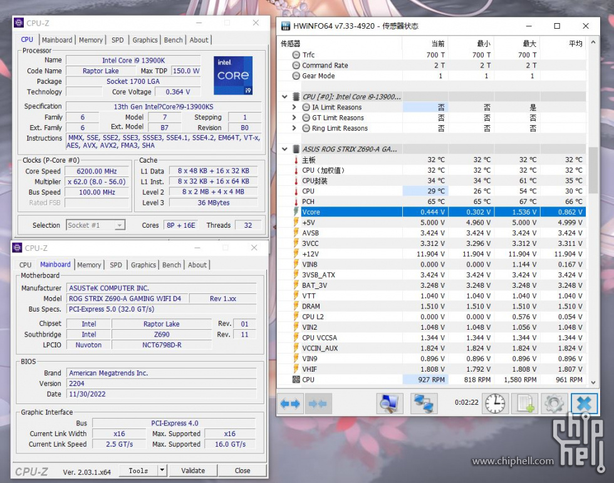Click Core Speed value 6200.00 MHz
This screenshot has height=483, width=614.
(x=96, y=171)
